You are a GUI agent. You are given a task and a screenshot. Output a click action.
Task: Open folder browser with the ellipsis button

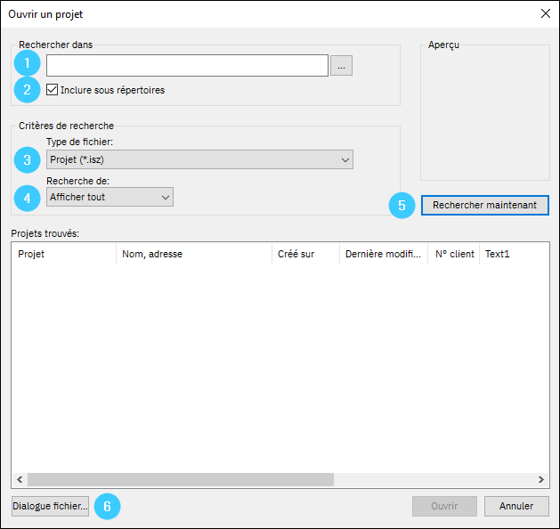341,65
